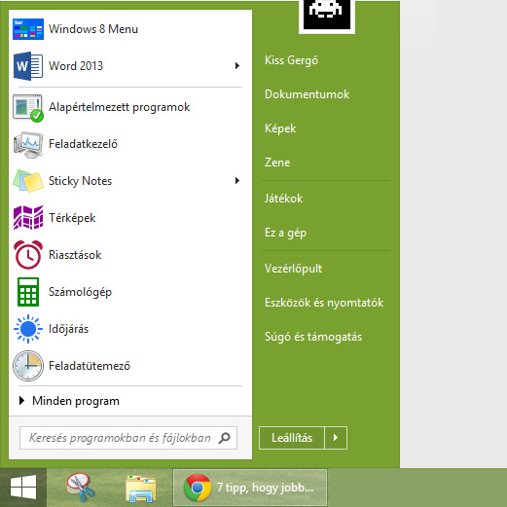This screenshot has height=507, width=507.
Task: Click the Alapértelmezett programok icon
Action: coord(28,108)
